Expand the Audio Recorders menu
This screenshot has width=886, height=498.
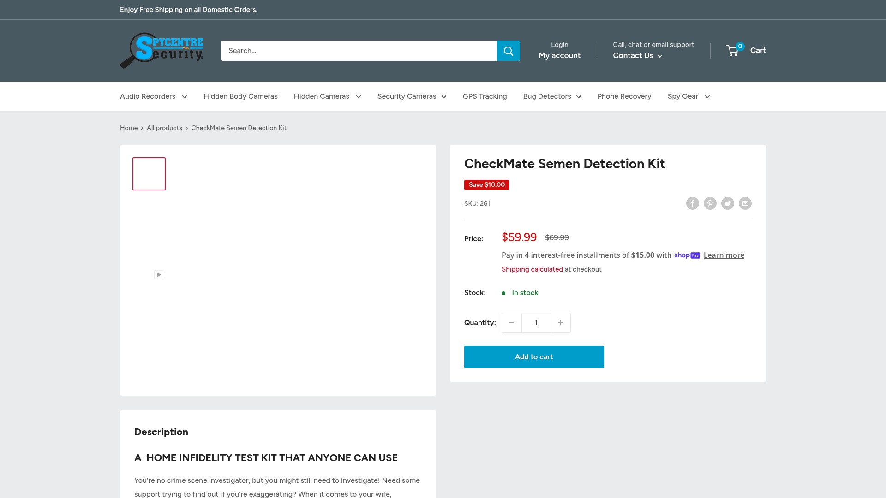coord(154,96)
